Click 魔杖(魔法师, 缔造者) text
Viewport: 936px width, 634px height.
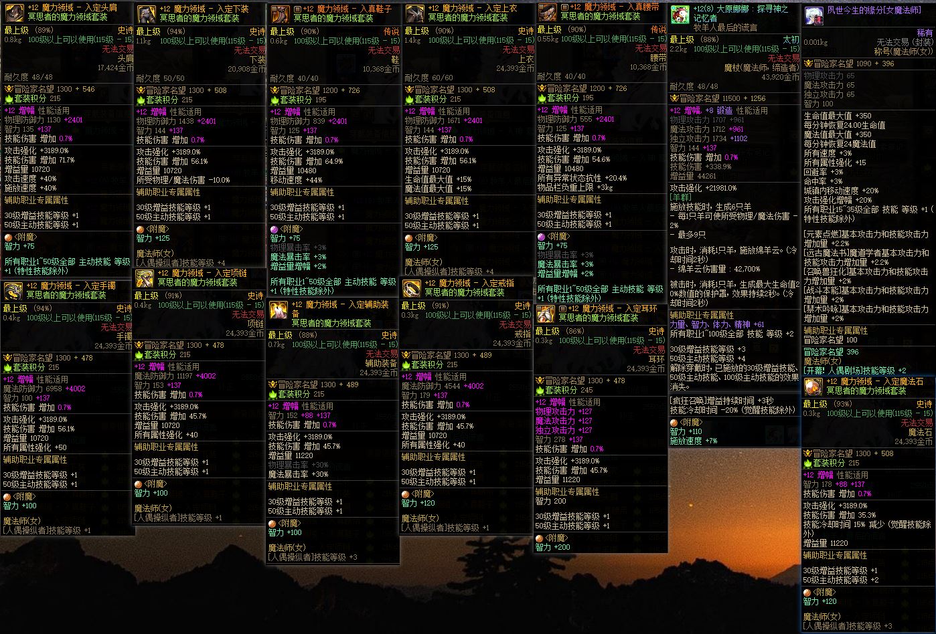coord(763,68)
